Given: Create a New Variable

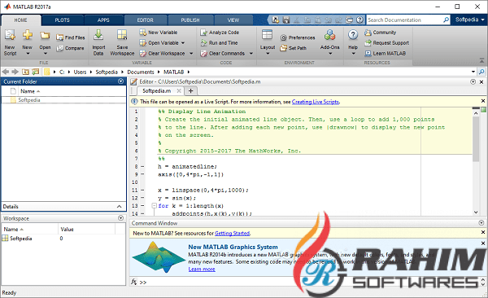Looking at the screenshot, I should [159, 32].
